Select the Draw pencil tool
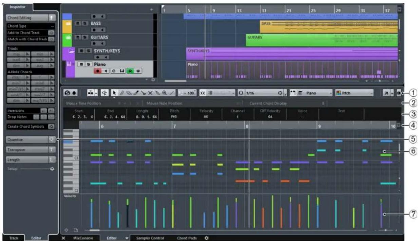The image size is (418, 241). pos(122,93)
